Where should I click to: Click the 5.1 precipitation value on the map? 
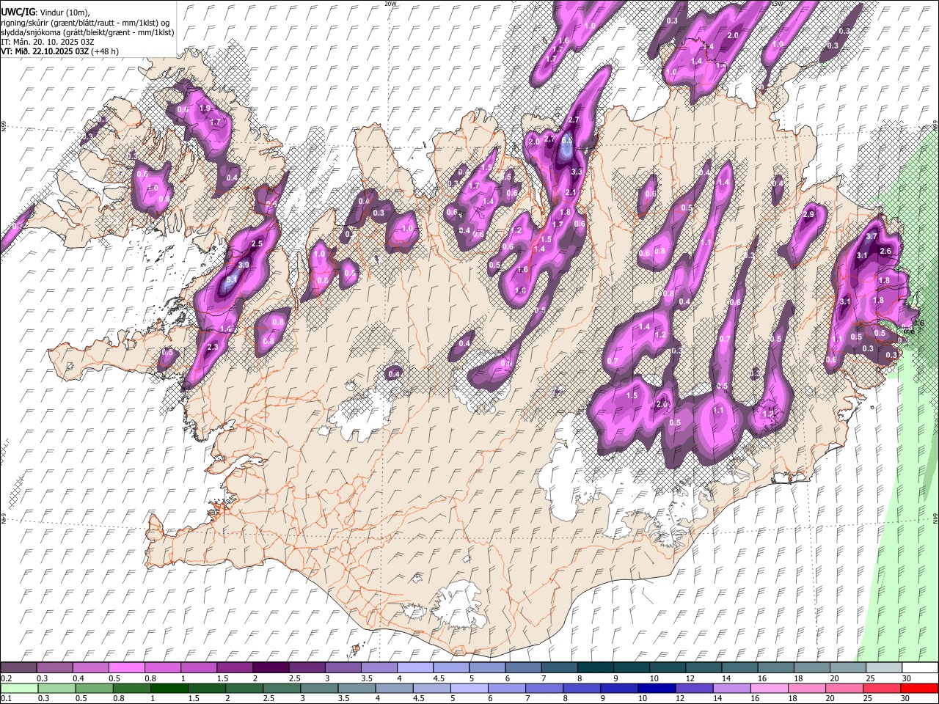click(232, 279)
